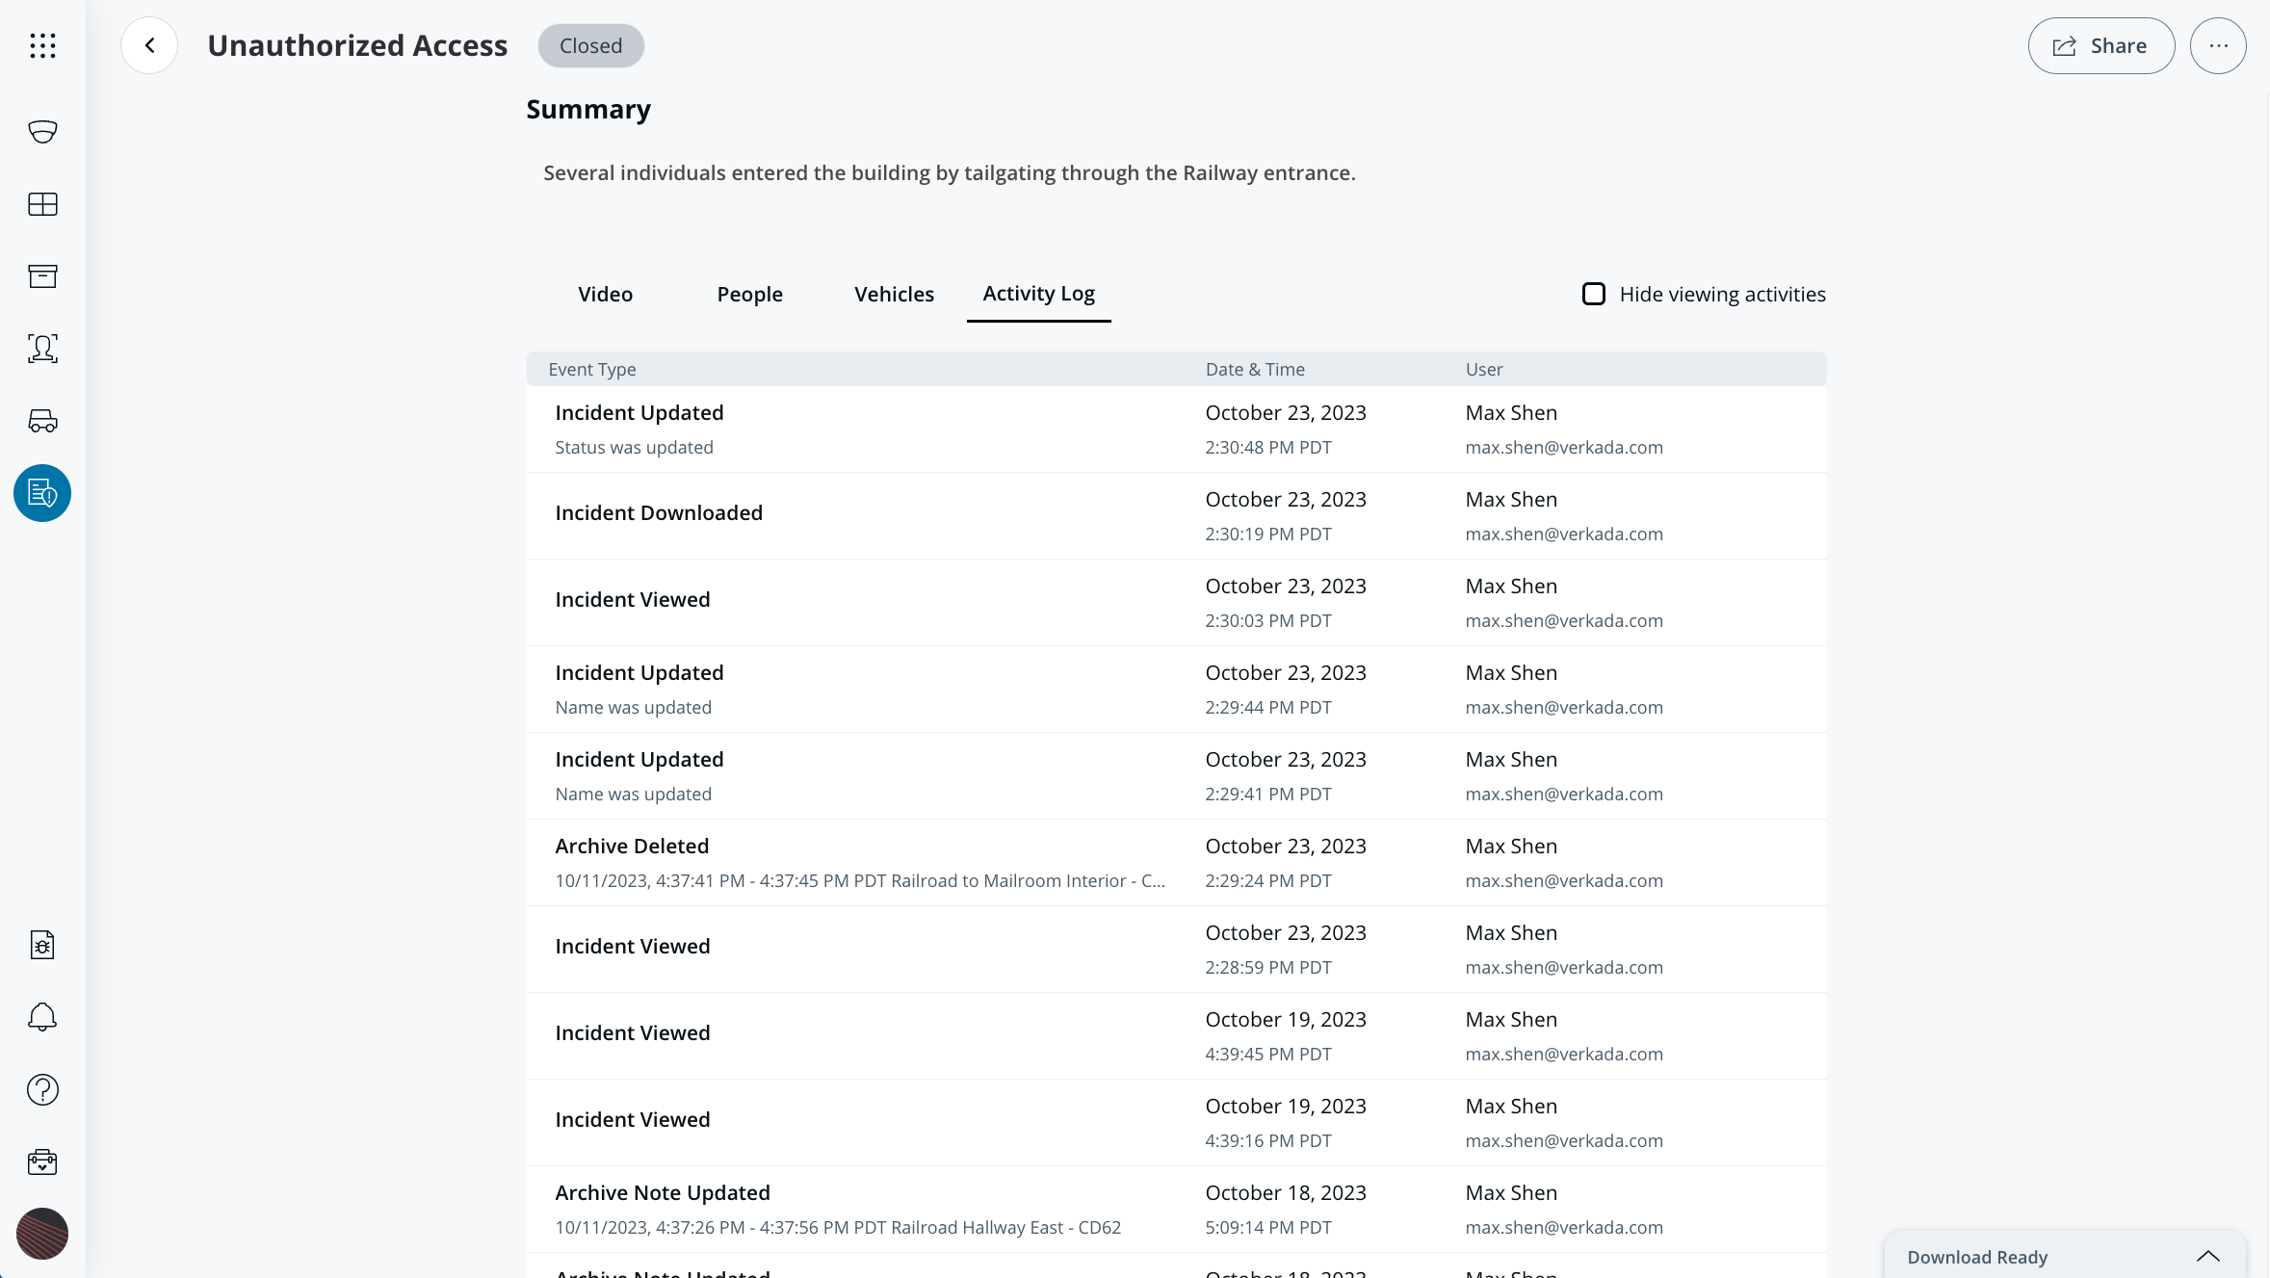
Task: Click the shield/security icon in sidebar
Action: 42,133
